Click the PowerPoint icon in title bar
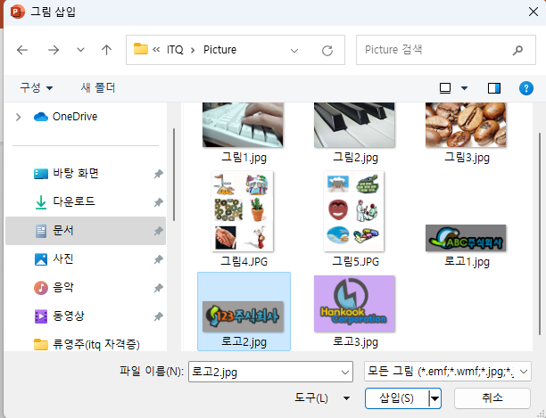The width and height of the screenshot is (546, 418). point(17,12)
